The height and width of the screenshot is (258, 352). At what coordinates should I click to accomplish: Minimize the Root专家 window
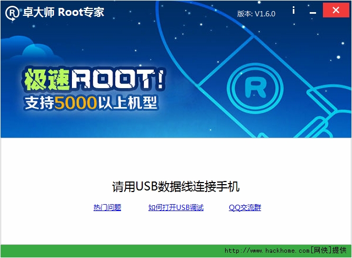pyautogui.click(x=313, y=12)
